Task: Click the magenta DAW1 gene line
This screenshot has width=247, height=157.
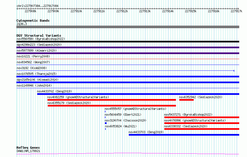Action: tap(128, 153)
